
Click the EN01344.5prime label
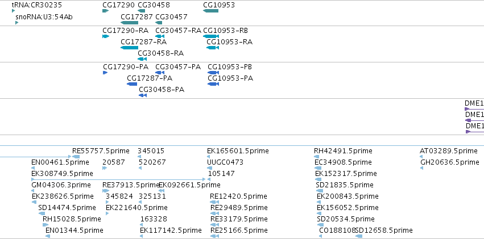coord(75,230)
